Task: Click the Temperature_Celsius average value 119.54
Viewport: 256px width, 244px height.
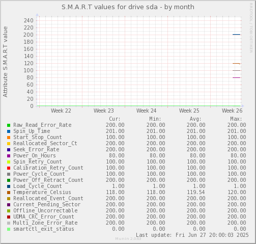Action: pyautogui.click(x=196, y=193)
